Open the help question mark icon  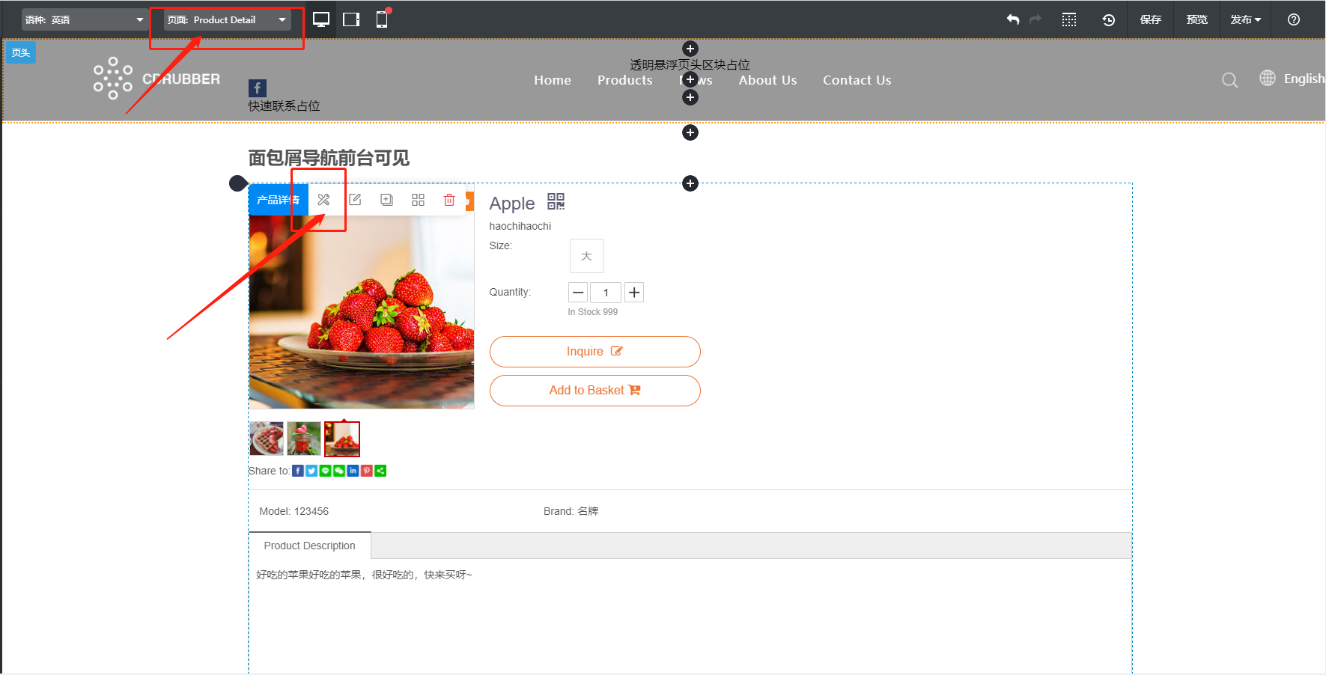1293,20
